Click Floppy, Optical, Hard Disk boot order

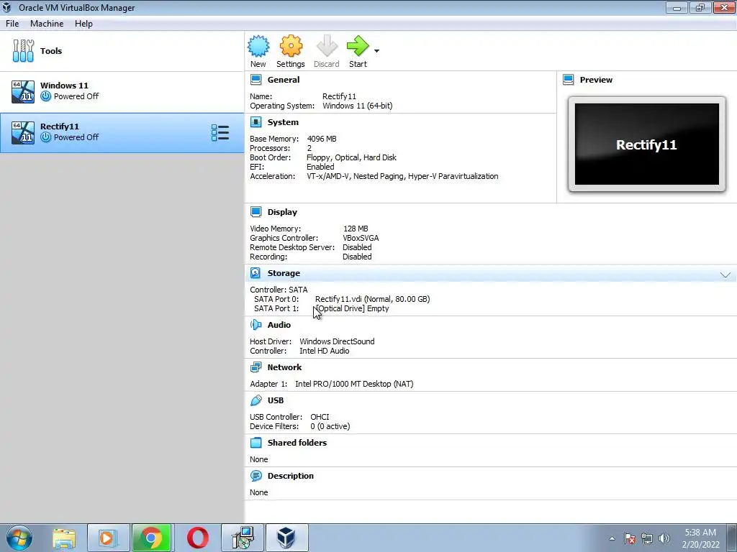(x=351, y=157)
